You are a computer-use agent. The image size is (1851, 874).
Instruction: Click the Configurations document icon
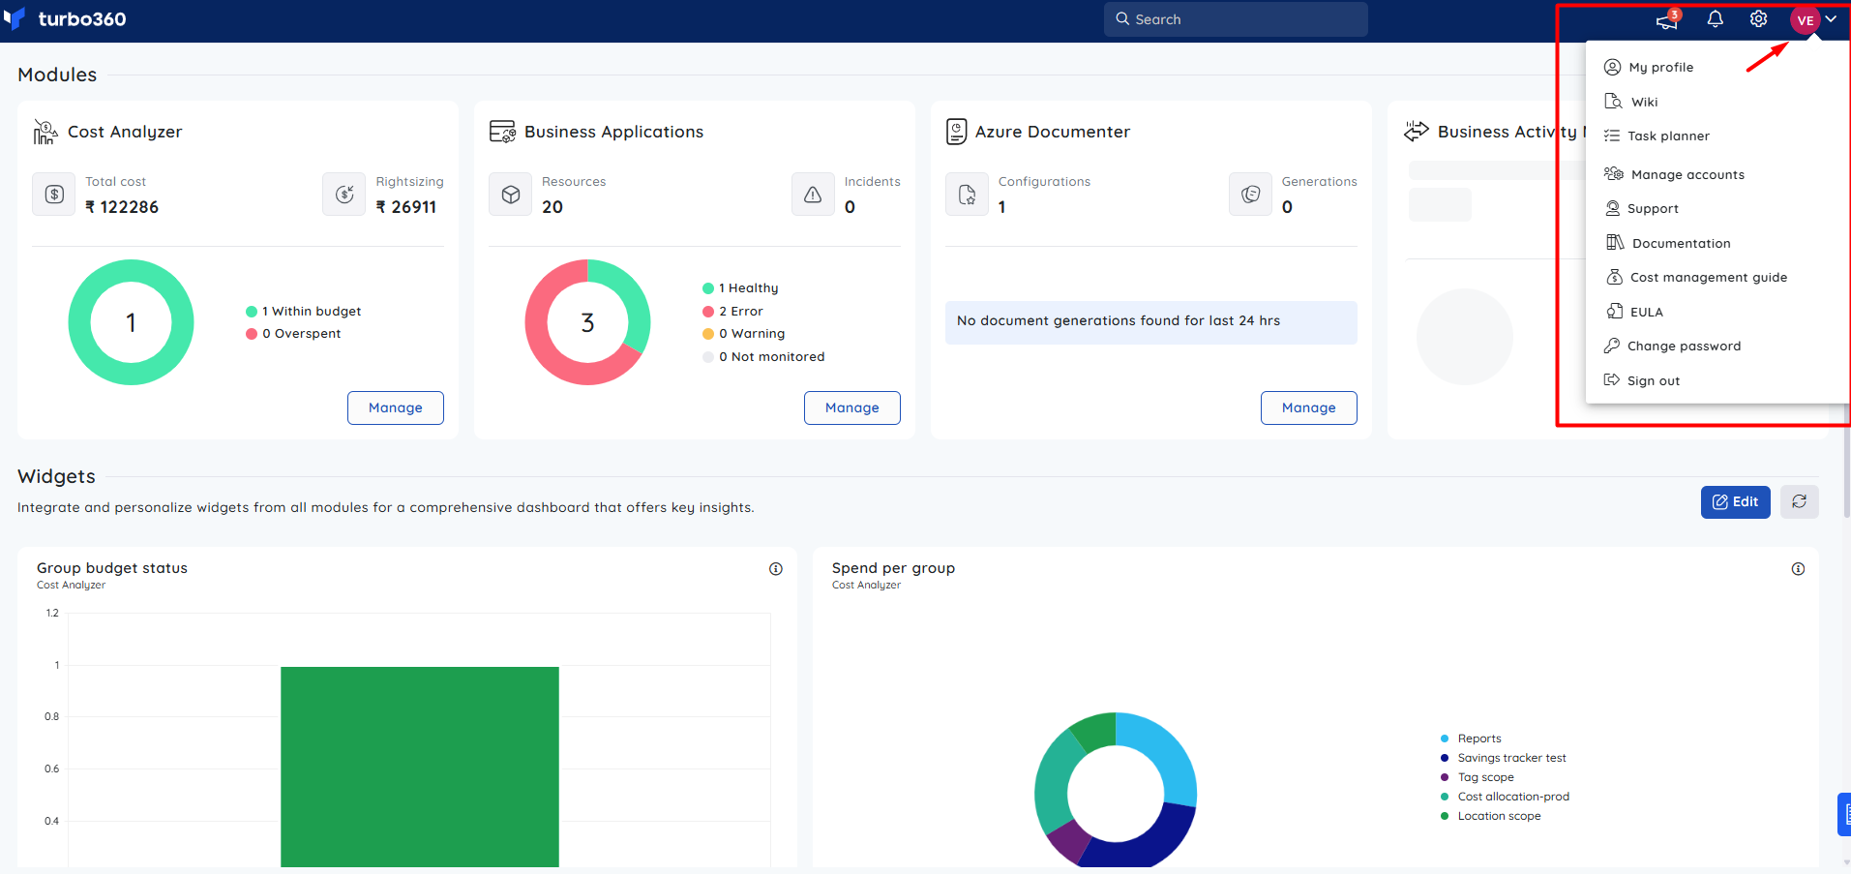pyautogui.click(x=968, y=195)
